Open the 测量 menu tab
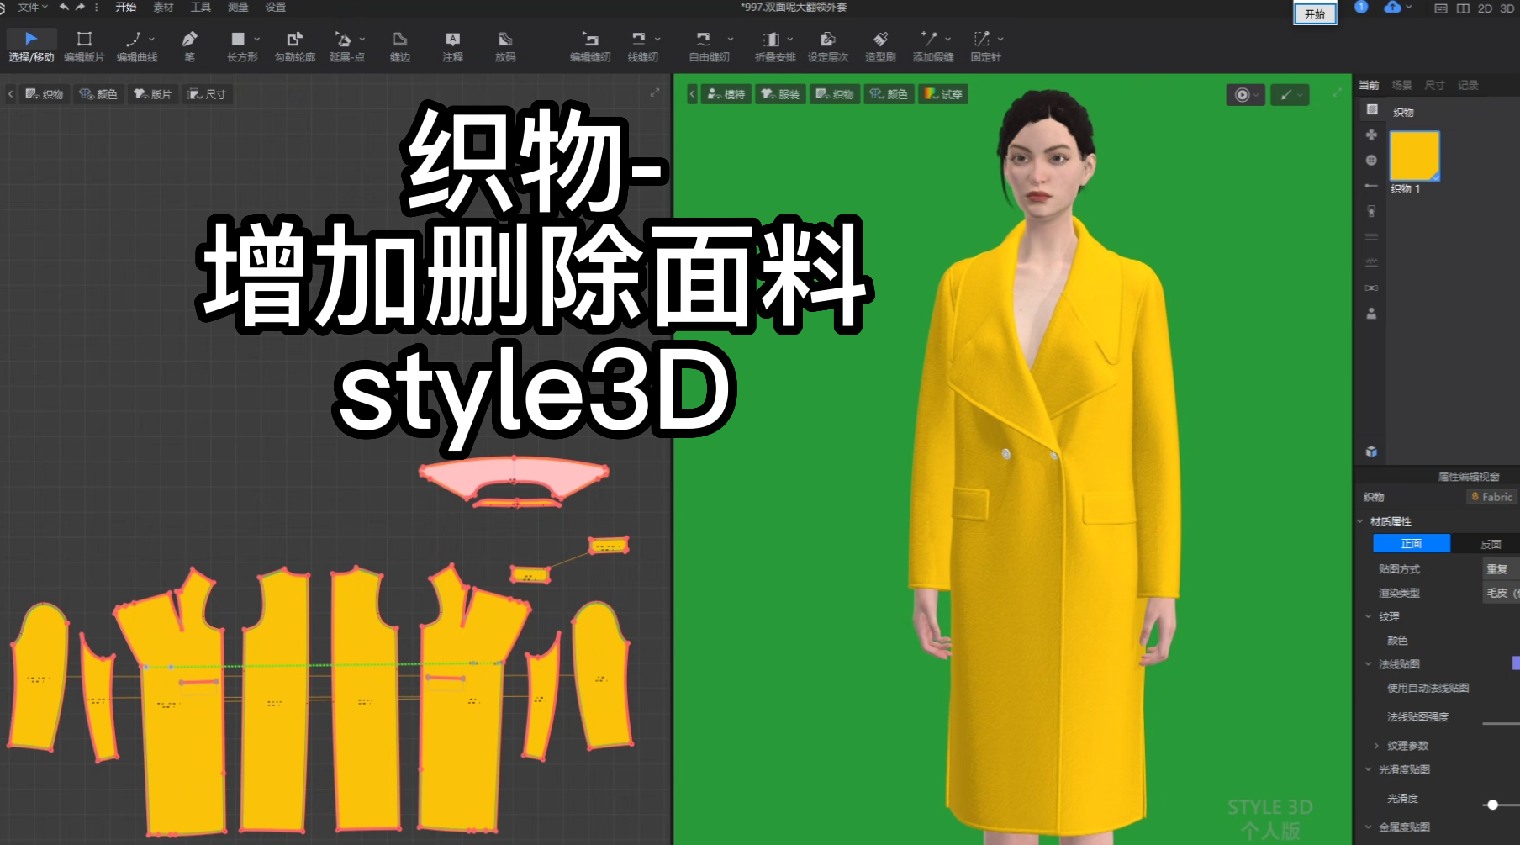Screen dimensions: 1520x845 (x=238, y=7)
